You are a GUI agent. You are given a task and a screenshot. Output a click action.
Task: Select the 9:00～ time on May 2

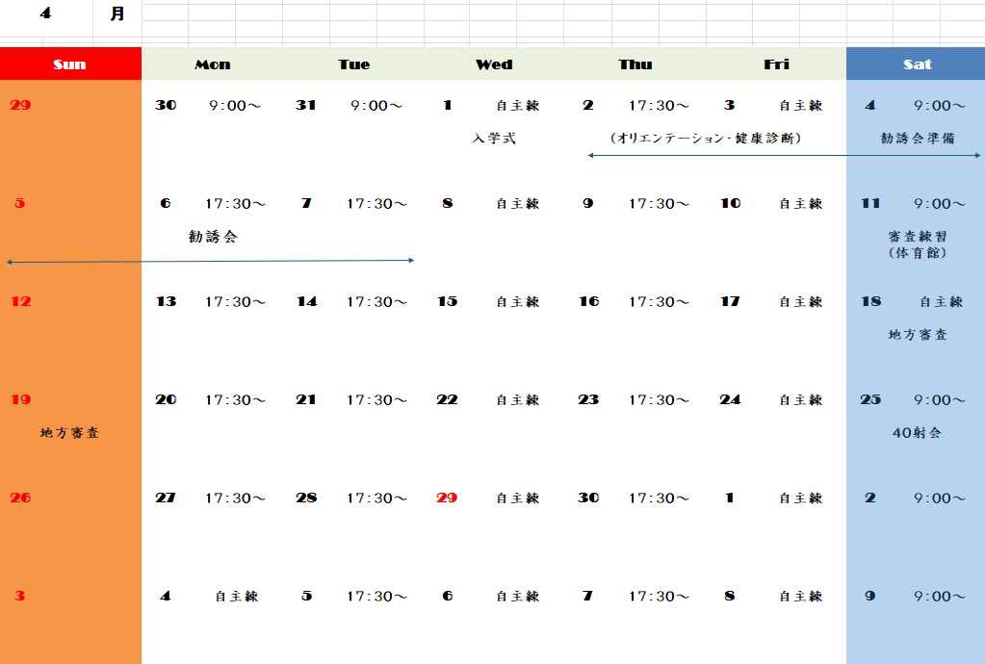[x=939, y=498]
